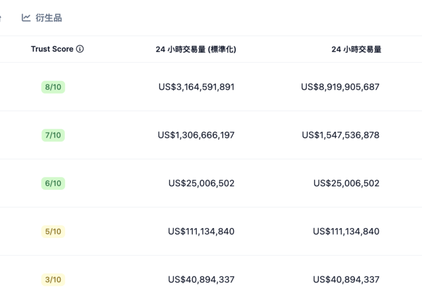Click normalized volume US$25,006,502 cell
The height and width of the screenshot is (301, 422).
201,184
